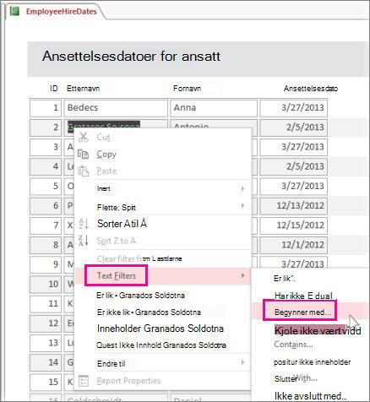Expand the Inert submenu arrow
The image size is (370, 402).
[242, 188]
